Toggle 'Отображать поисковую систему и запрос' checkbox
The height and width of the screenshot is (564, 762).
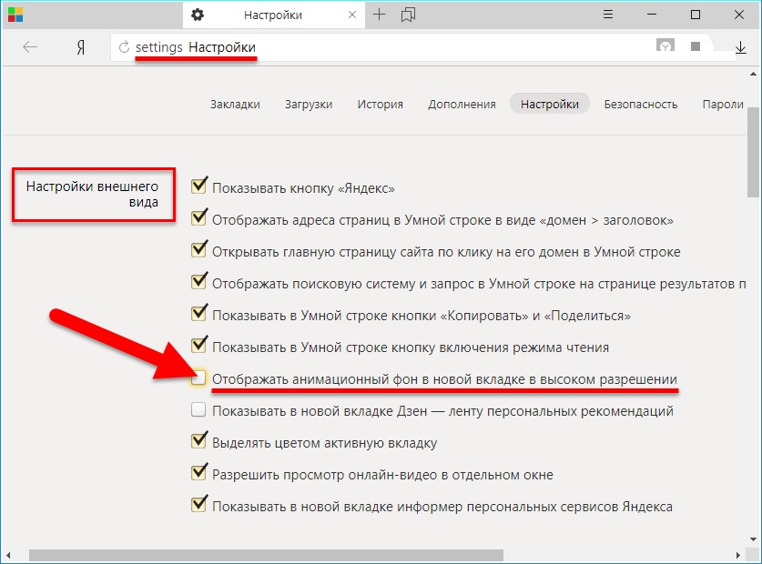198,282
